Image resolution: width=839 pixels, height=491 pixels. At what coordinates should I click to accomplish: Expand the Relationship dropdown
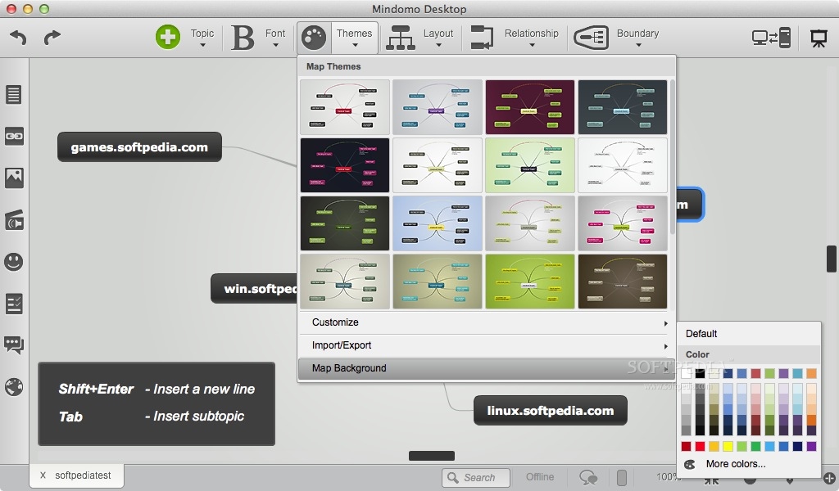(531, 45)
